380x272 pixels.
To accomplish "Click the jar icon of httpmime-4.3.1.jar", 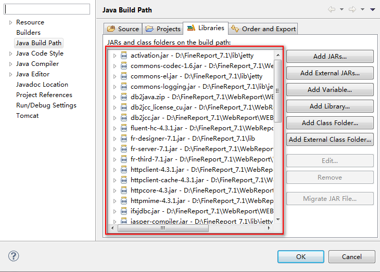I will pos(124,201).
